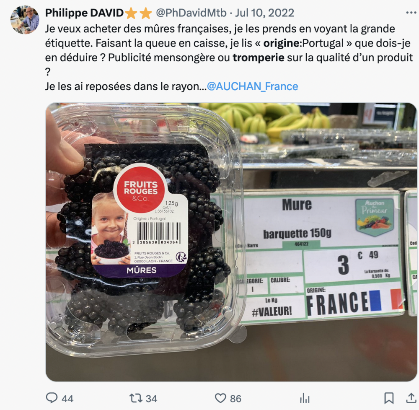Viewport: 419px width, 410px height.
Task: Bookmark this tweet
Action: (389, 398)
